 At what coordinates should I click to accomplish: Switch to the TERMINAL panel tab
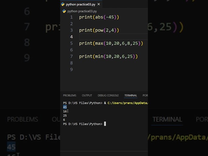(x=131, y=96)
